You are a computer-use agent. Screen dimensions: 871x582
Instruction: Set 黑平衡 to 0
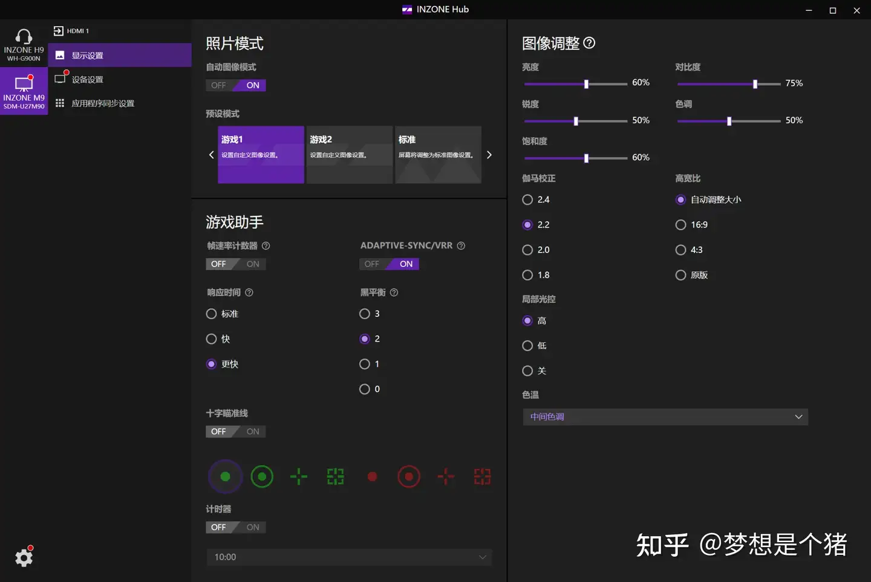[x=370, y=389]
